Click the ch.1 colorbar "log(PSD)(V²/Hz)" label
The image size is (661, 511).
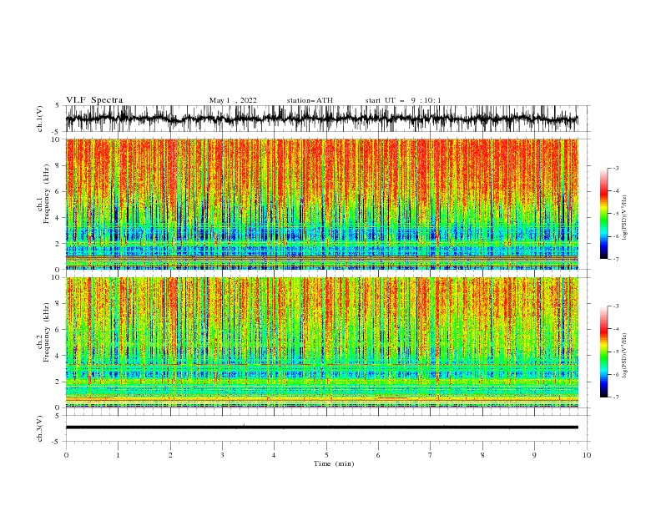[x=625, y=218]
